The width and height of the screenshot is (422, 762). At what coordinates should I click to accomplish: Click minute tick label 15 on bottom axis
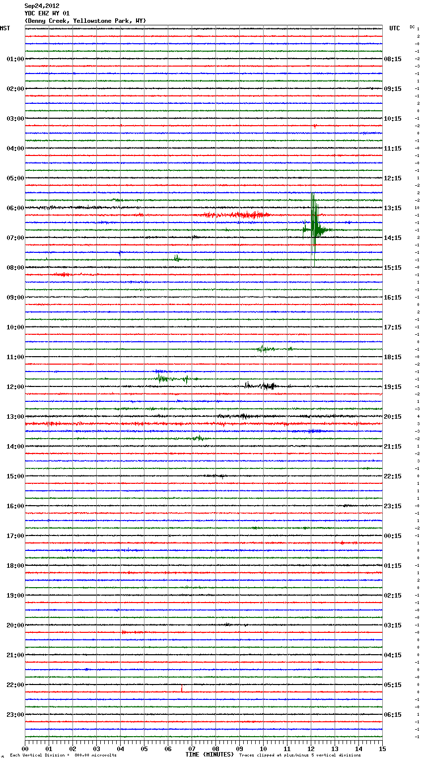tap(382, 749)
